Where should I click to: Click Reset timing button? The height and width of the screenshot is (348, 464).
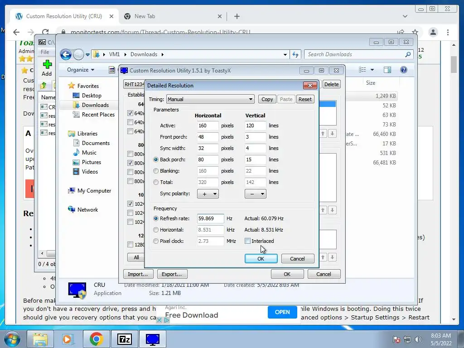305,99
